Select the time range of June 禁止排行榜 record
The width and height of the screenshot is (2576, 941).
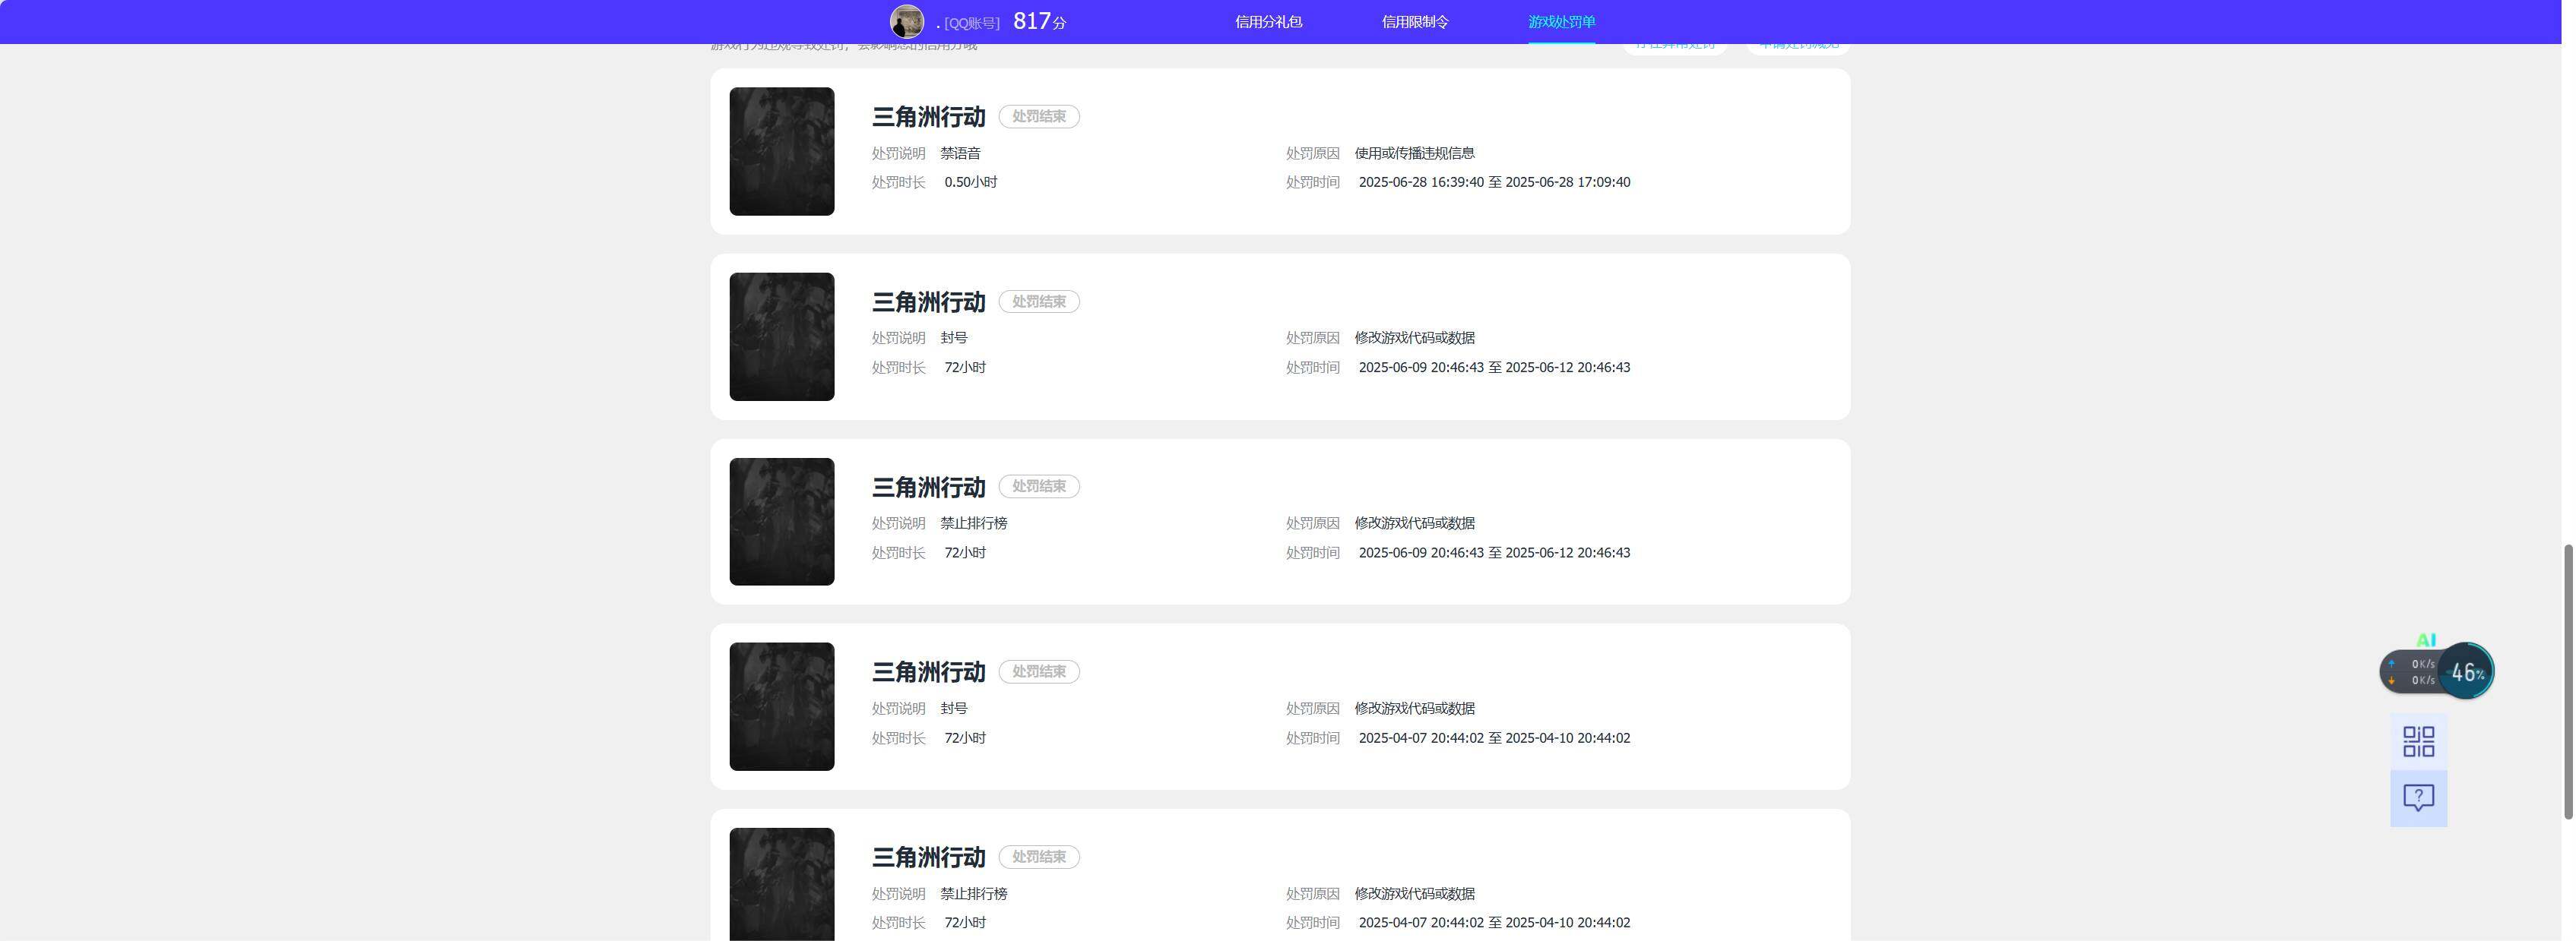(1494, 552)
